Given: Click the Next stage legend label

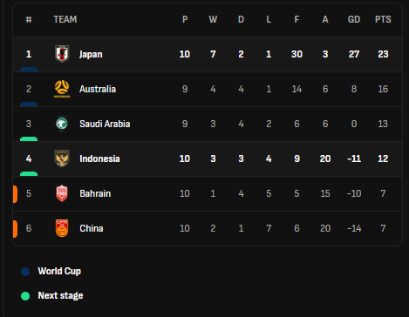Looking at the screenshot, I should [60, 295].
